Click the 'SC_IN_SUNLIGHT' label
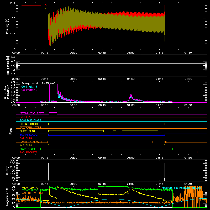210x210 pixels. coord(30,124)
